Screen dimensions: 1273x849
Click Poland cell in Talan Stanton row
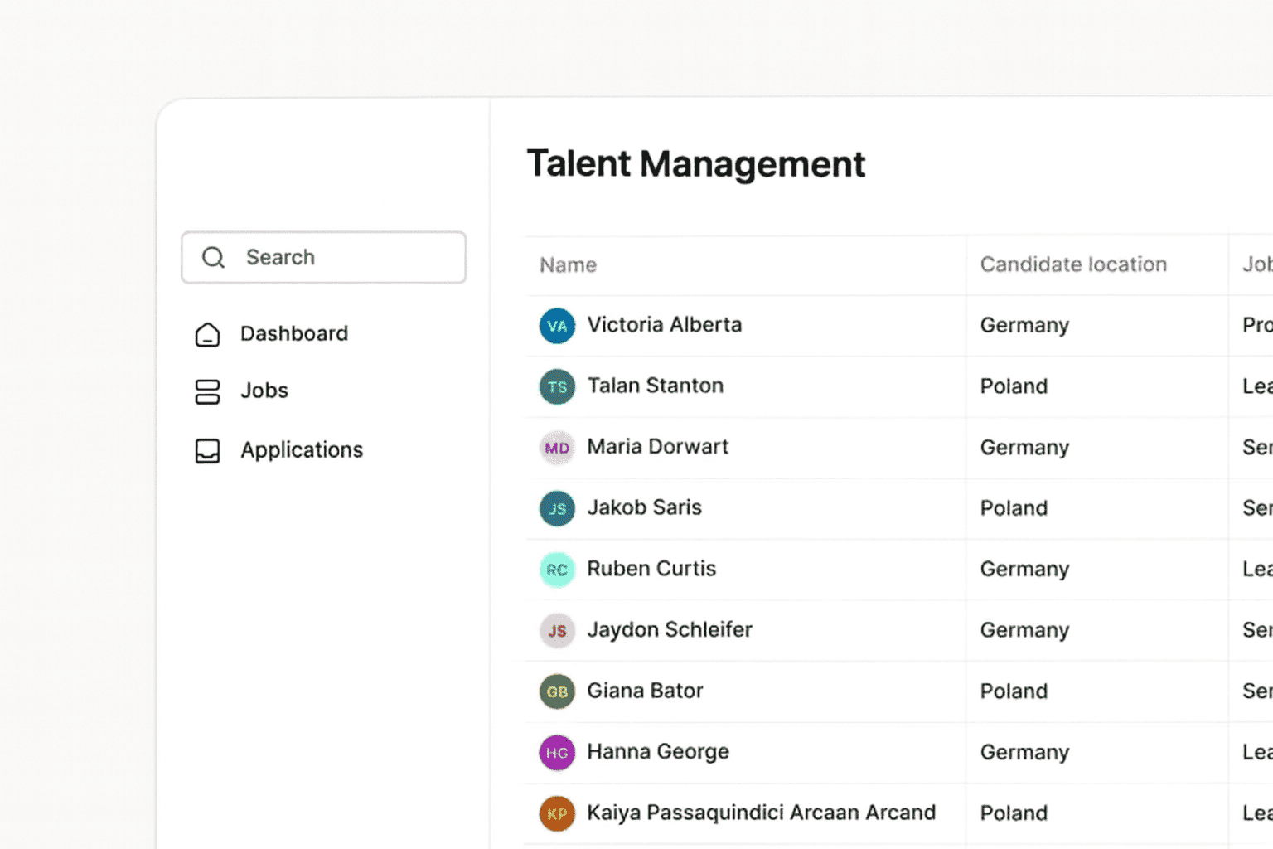coord(1014,386)
